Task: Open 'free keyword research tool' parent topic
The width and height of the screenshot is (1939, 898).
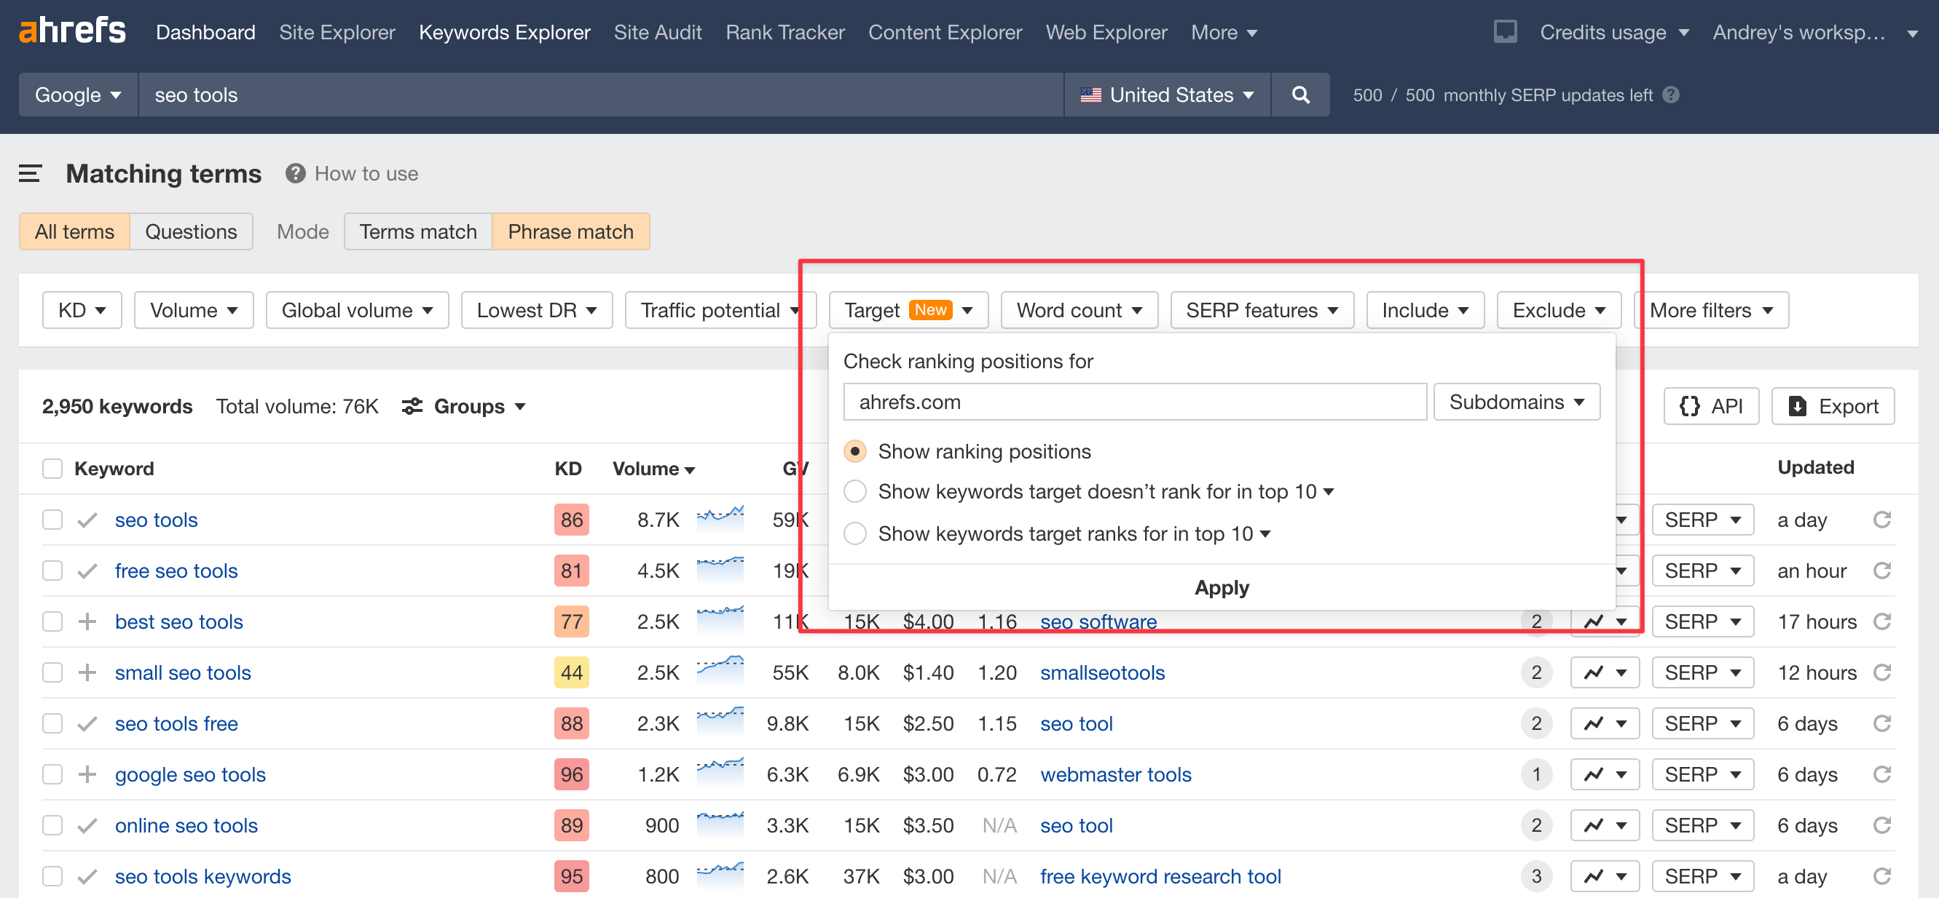Action: pos(1160,876)
